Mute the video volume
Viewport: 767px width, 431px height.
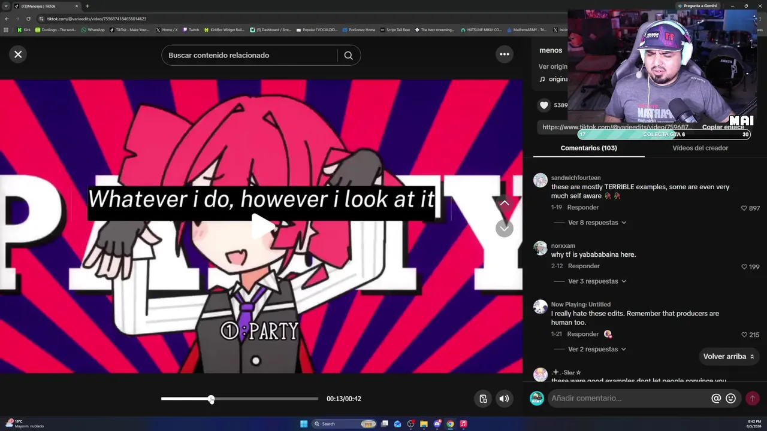505,399
